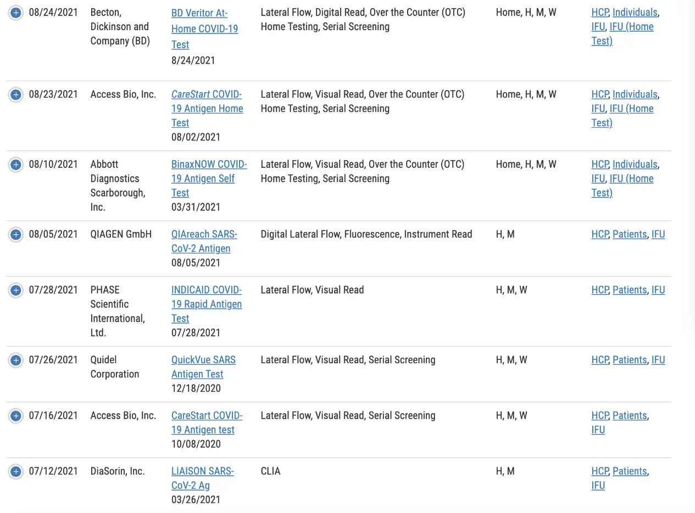Open INDICAID COVID-19 Rapid Antigen Test link
Viewport: 695px width, 513px height.
[207, 304]
